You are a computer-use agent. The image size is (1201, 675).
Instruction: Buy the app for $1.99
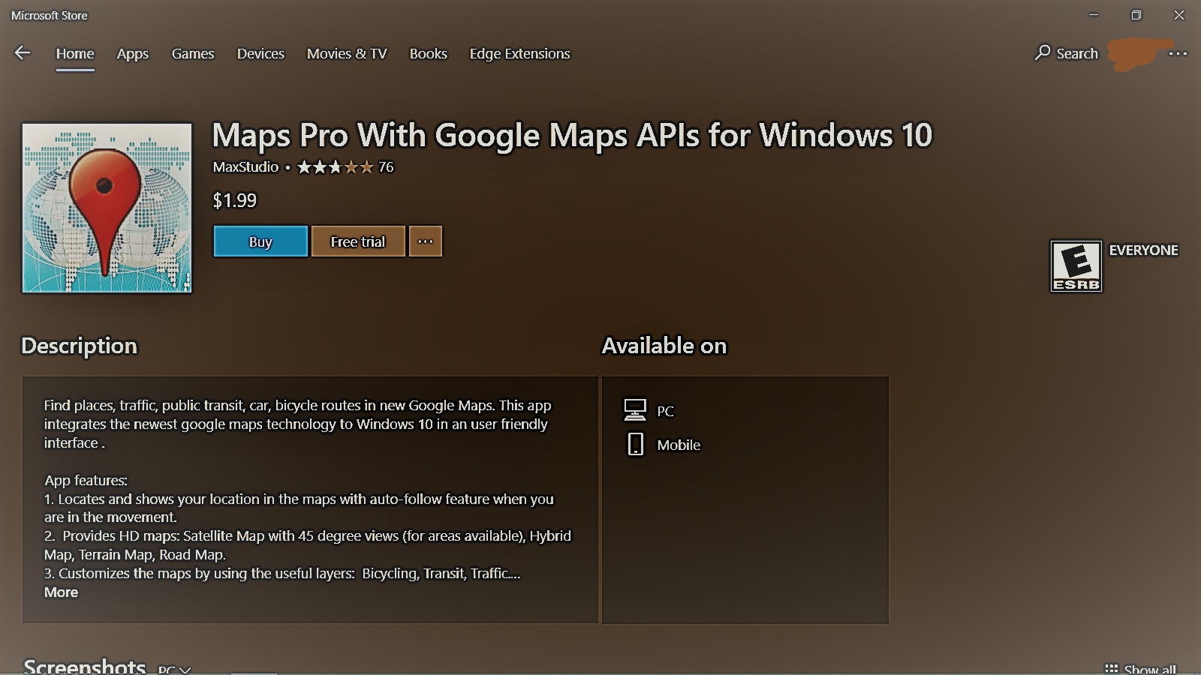point(260,241)
